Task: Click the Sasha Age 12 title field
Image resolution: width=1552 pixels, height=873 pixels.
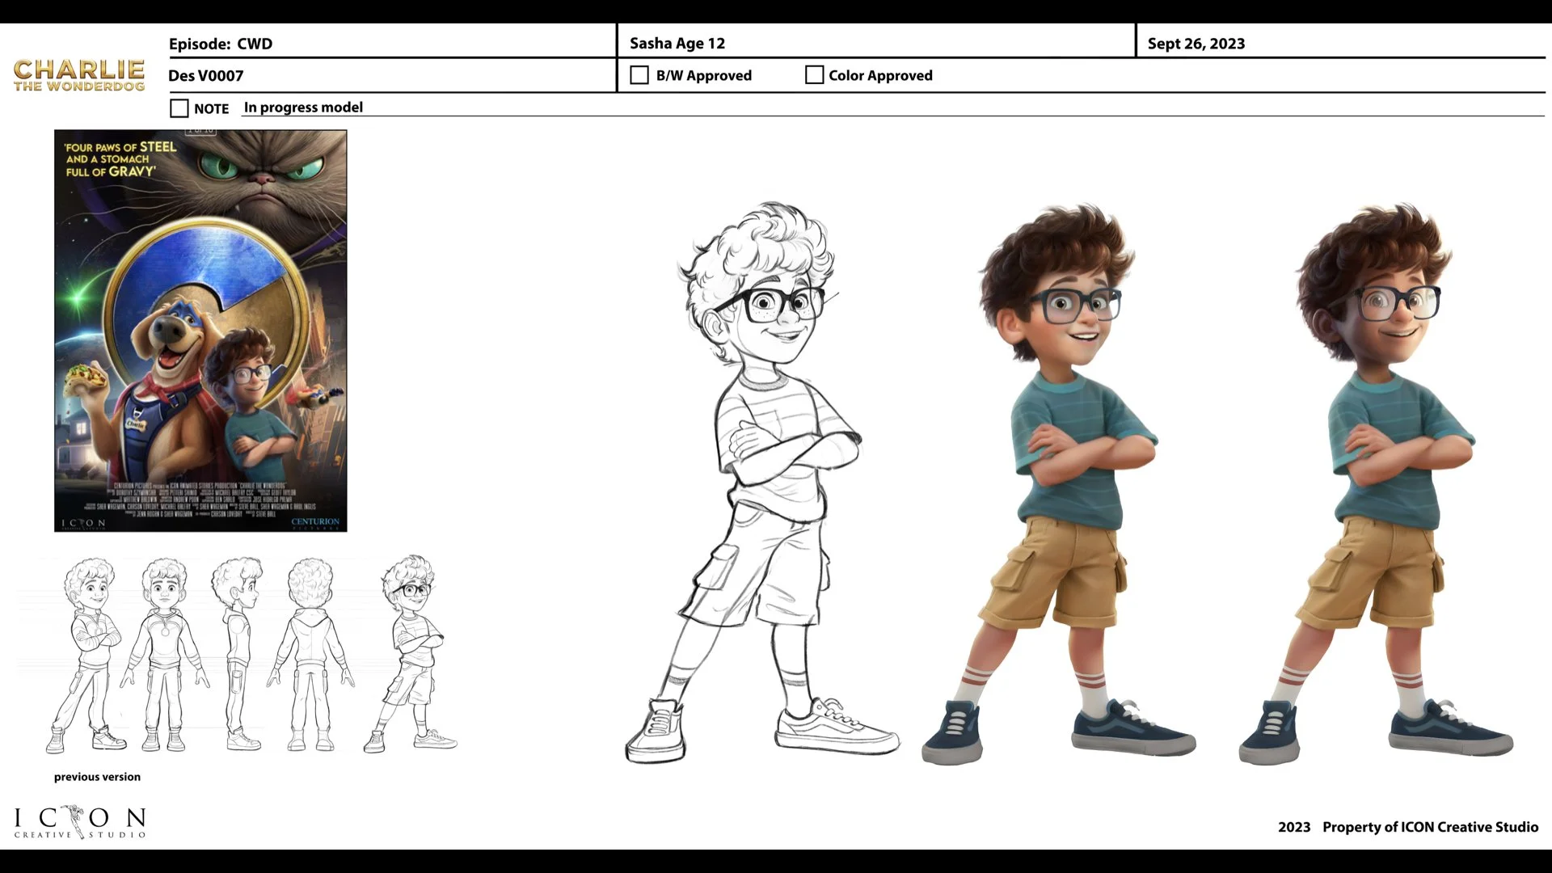Action: coord(677,44)
